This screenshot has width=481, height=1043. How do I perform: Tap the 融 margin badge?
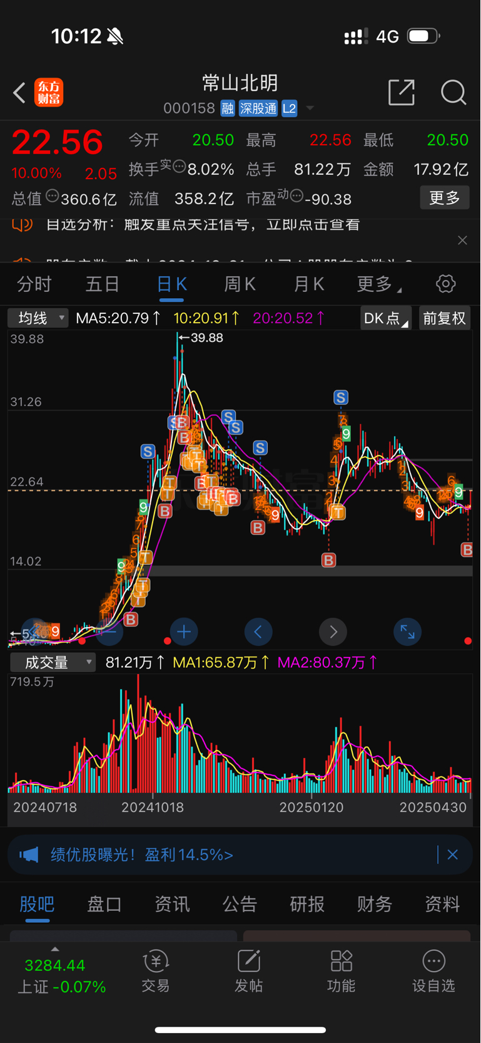pos(228,108)
